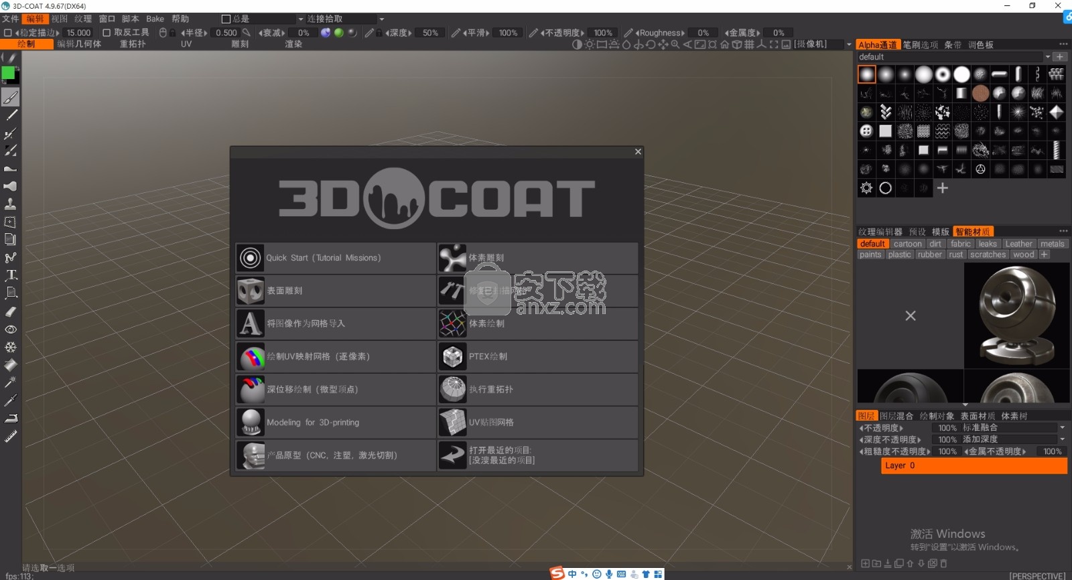
Task: Expand materials list with the down arrow
Action: 965,405
